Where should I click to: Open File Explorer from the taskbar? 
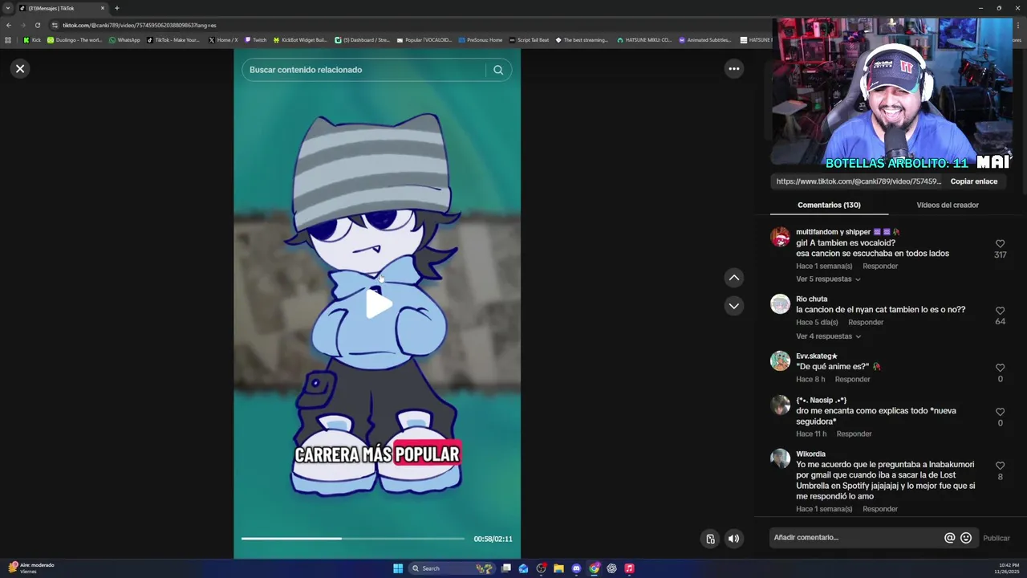coord(558,568)
